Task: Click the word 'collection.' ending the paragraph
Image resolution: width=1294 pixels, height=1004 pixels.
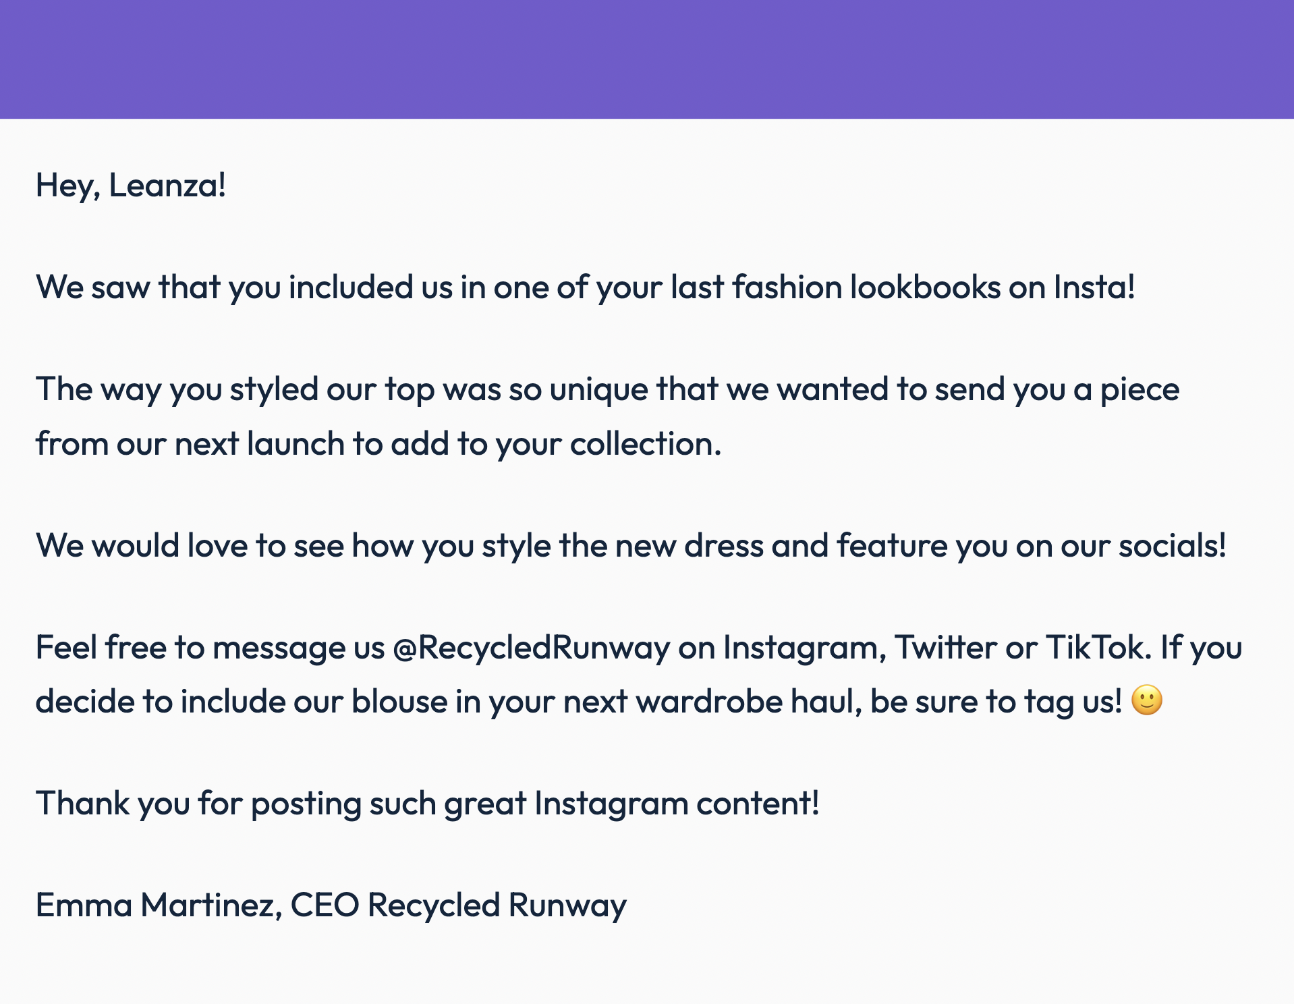Action: coord(646,443)
